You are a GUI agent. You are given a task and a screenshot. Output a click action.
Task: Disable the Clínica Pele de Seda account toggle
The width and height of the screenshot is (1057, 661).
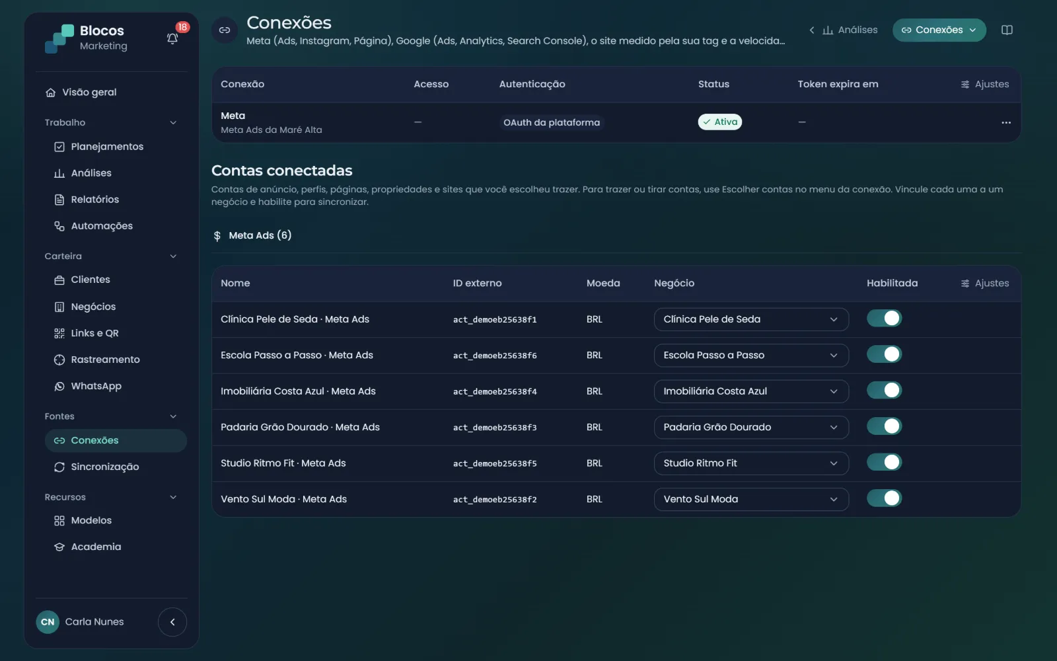click(884, 319)
